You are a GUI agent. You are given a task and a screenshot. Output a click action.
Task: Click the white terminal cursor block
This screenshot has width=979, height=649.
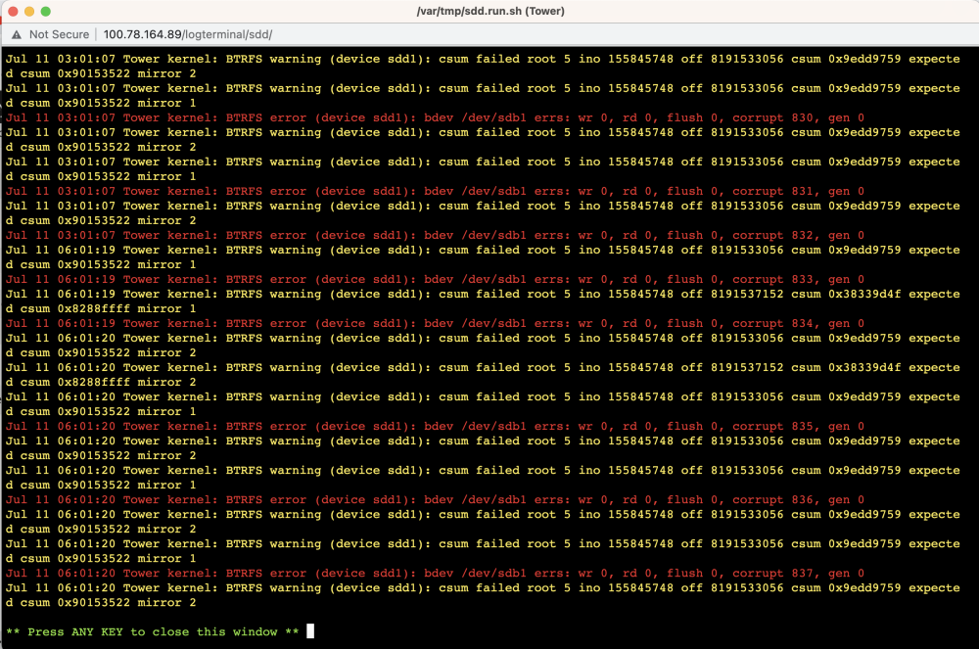click(x=310, y=631)
